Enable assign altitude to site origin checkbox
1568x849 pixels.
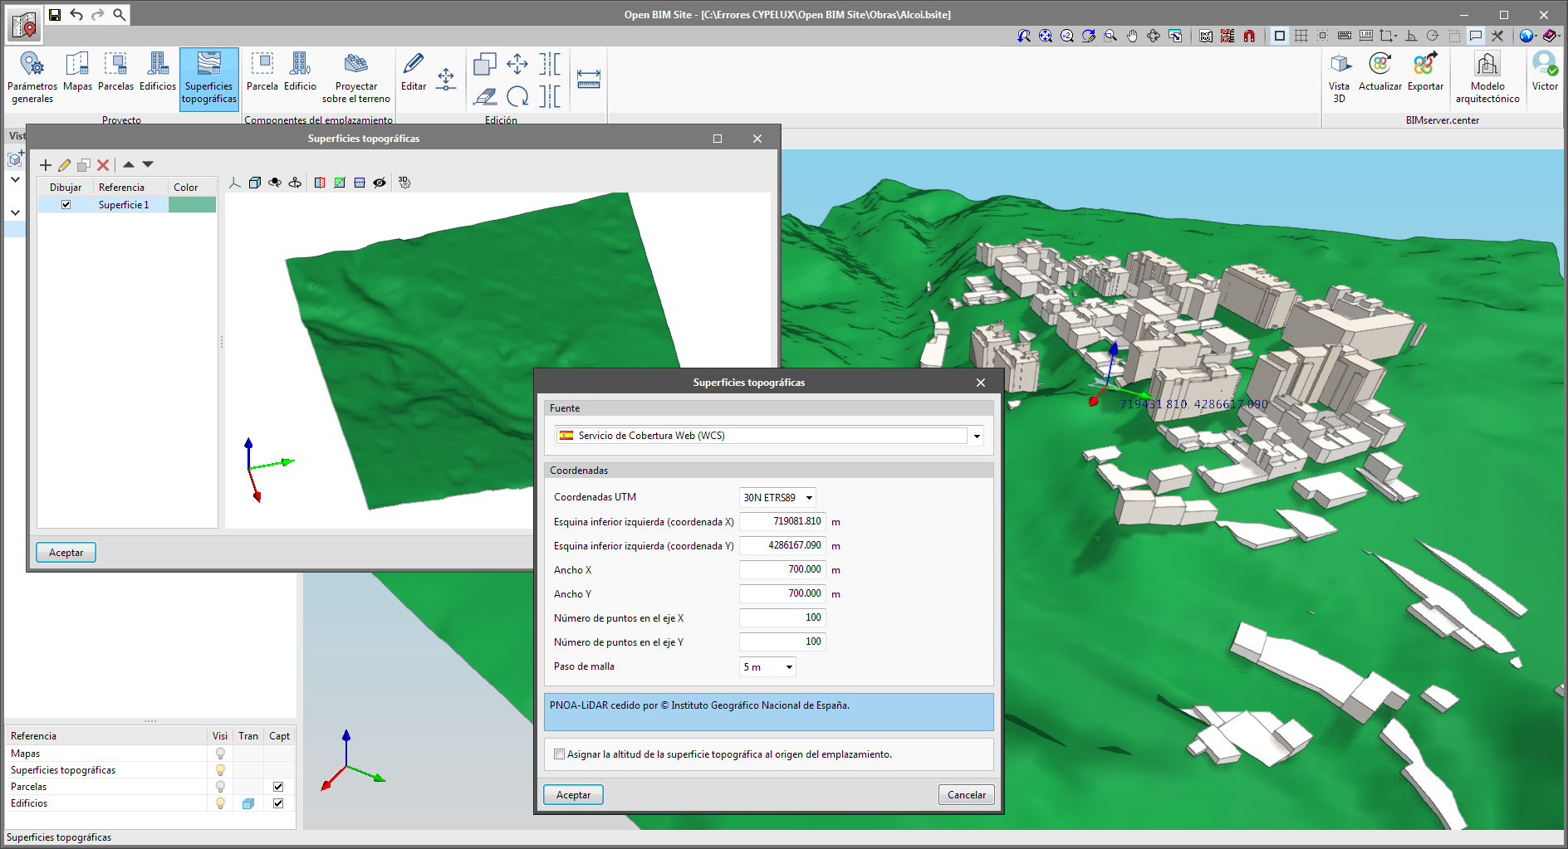point(560,754)
